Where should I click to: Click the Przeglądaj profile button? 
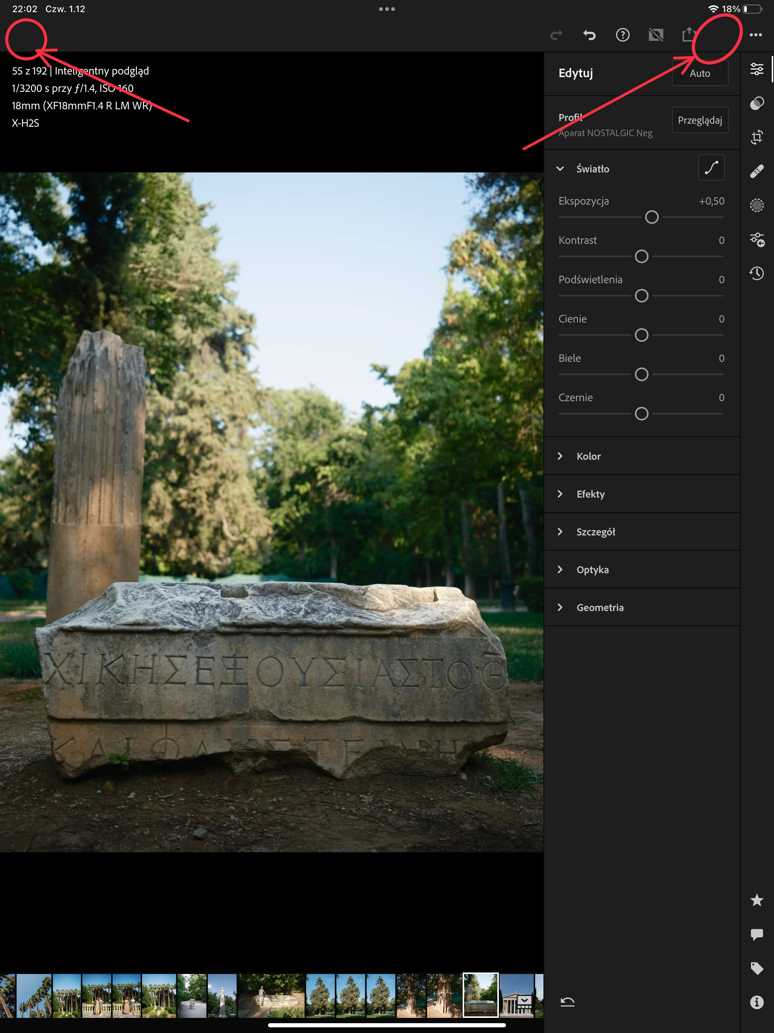point(699,120)
